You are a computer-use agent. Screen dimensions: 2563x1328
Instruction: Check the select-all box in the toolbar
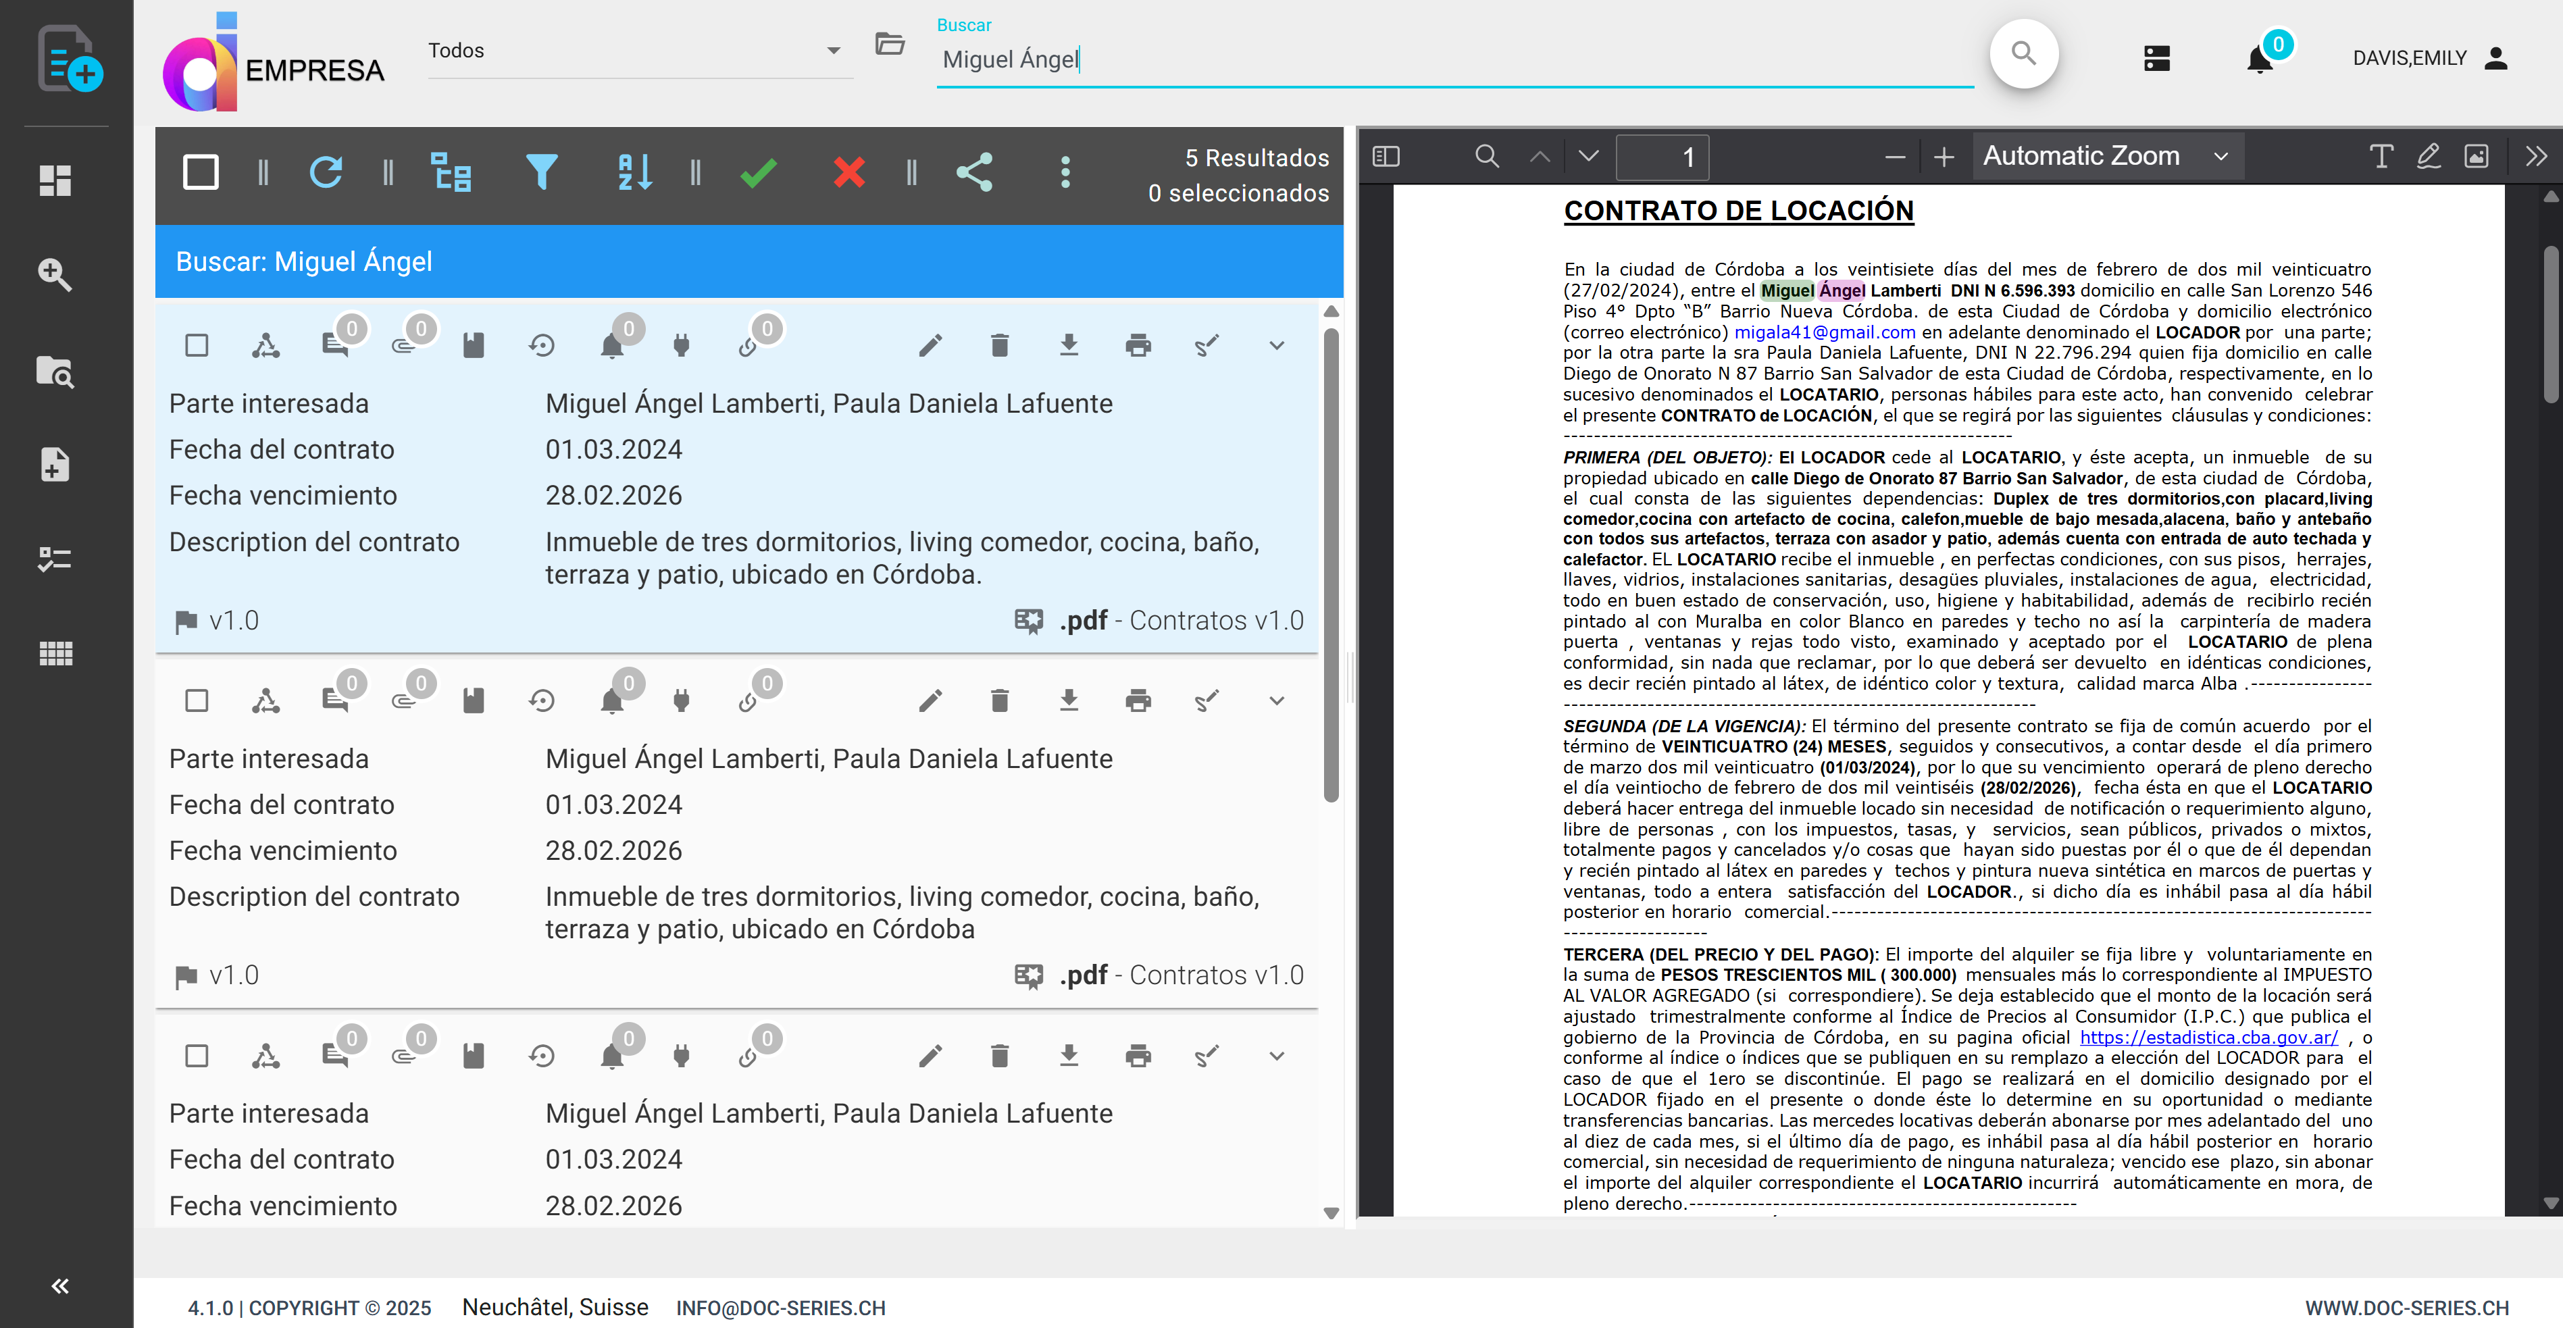point(200,171)
